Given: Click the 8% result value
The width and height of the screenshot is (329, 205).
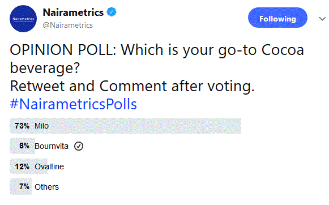Looking at the screenshot, I should click(x=24, y=146).
